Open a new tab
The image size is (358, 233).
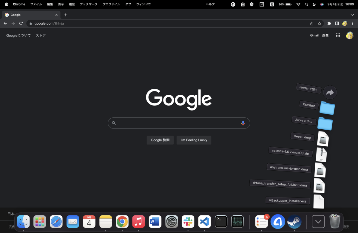pos(66,15)
